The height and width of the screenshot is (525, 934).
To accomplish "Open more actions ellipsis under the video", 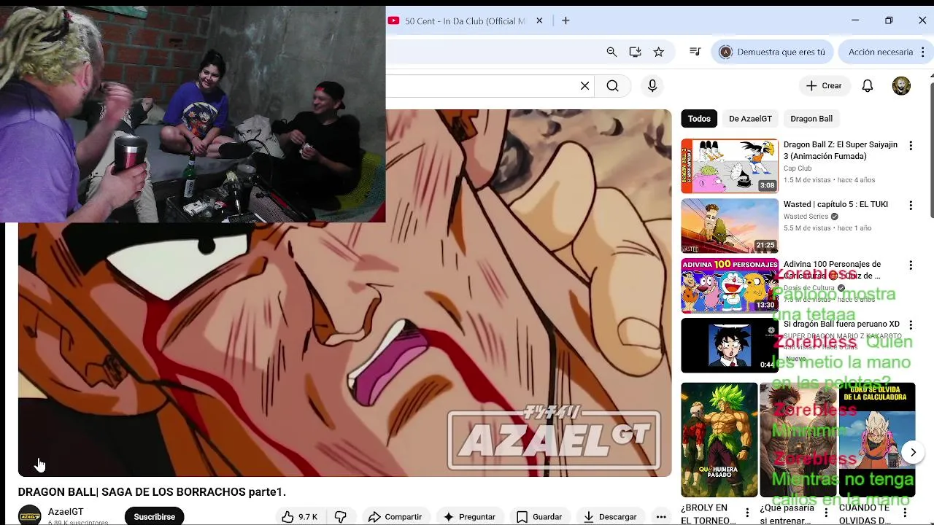I will coord(661,516).
